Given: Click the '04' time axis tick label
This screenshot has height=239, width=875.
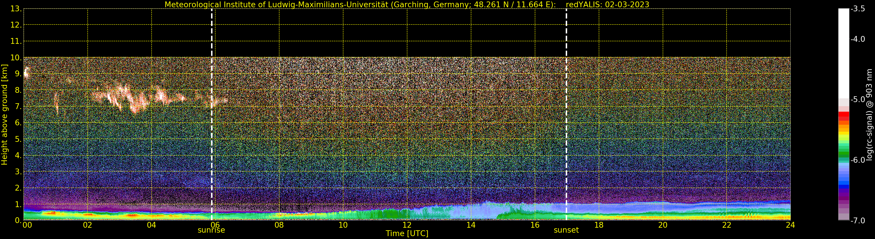Looking at the screenshot, I should [x=151, y=225].
